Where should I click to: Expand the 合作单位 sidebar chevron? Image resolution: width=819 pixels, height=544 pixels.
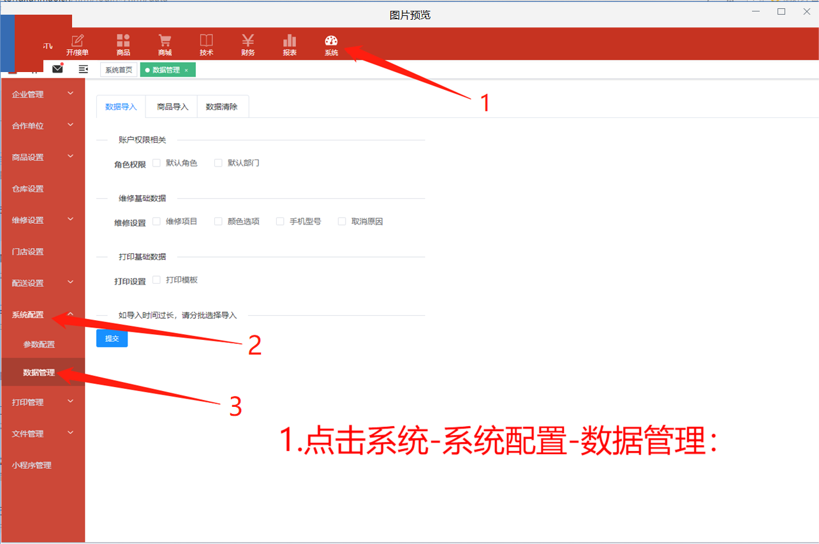[71, 125]
